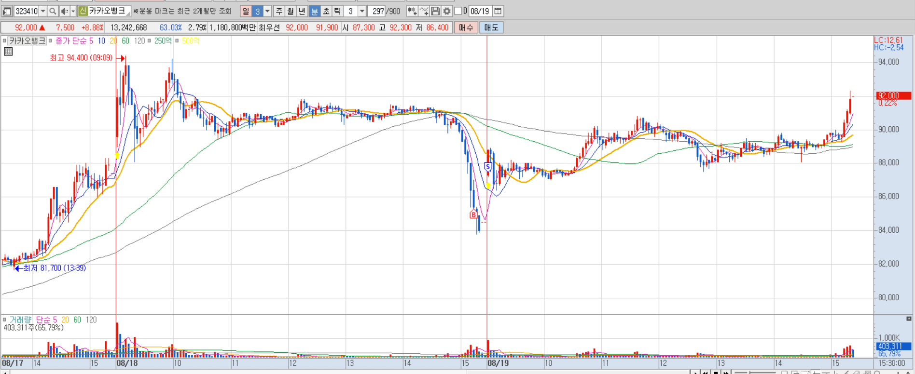Click the blue 10 moving average legend number
915x374 pixels.
pos(101,41)
